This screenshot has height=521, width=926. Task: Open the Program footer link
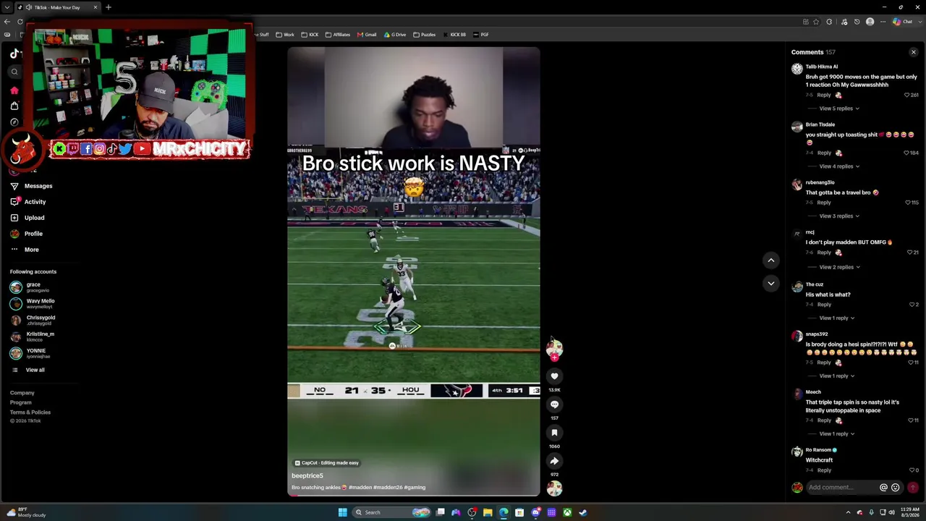21,402
